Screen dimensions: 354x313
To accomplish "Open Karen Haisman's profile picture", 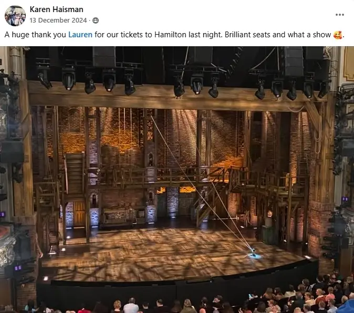I will click(x=15, y=16).
